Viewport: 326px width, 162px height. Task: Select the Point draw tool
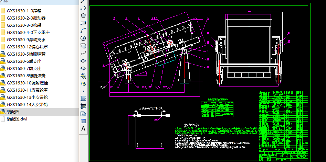(x=83, y=91)
